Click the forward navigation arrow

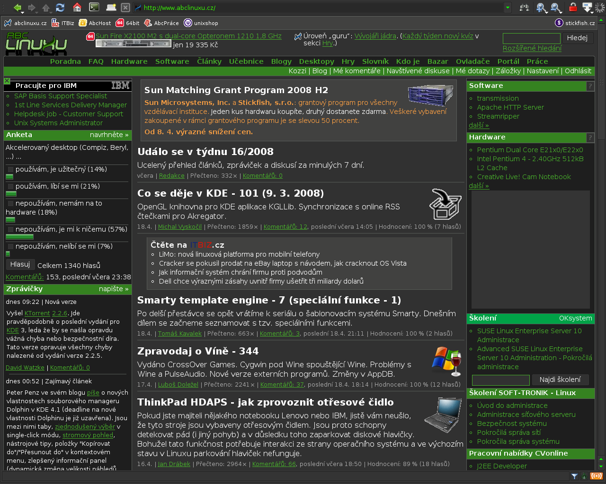31,8
